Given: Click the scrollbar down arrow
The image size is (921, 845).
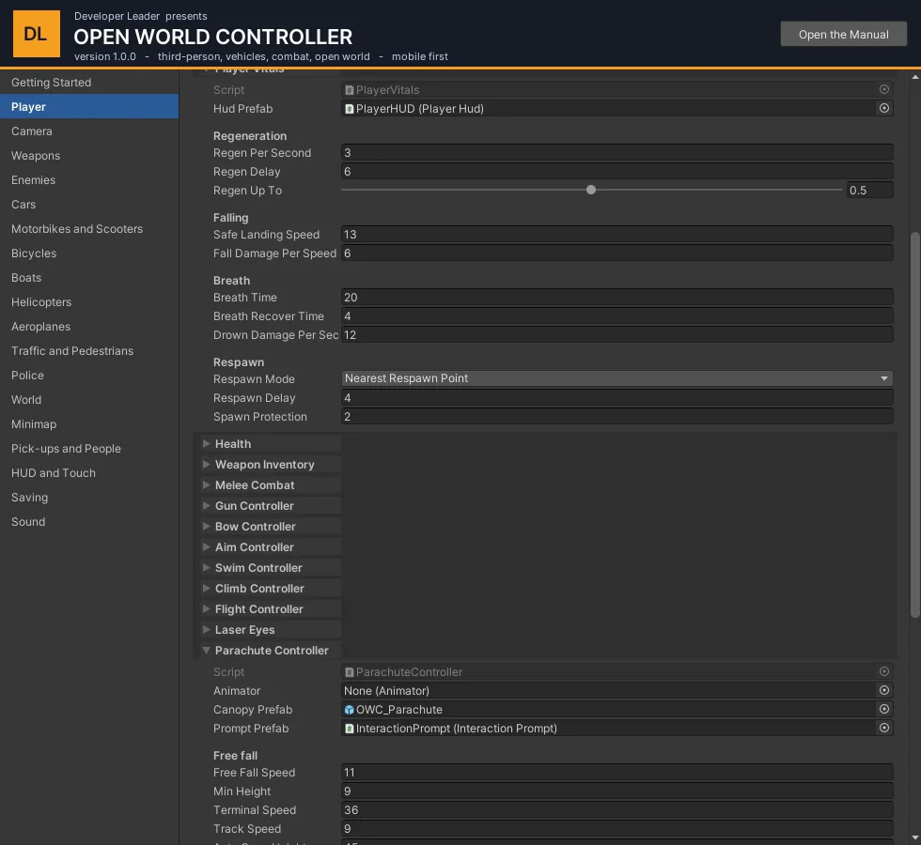Looking at the screenshot, I should [x=914, y=837].
